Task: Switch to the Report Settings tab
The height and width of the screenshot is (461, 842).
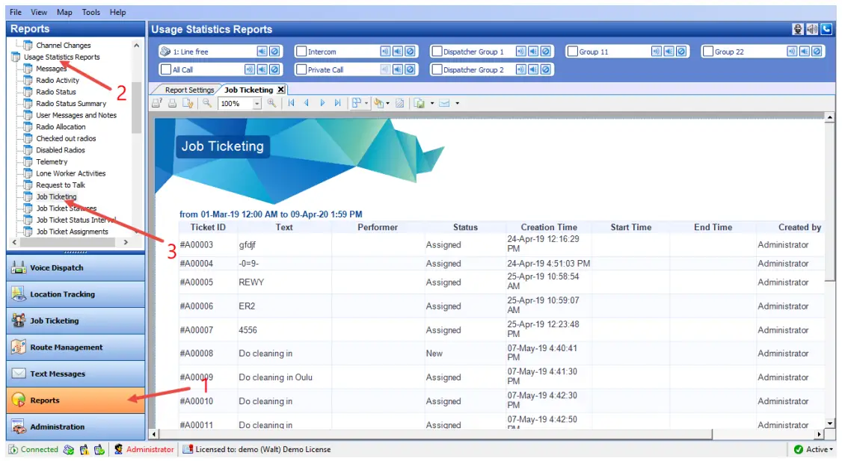Action: [x=189, y=87]
